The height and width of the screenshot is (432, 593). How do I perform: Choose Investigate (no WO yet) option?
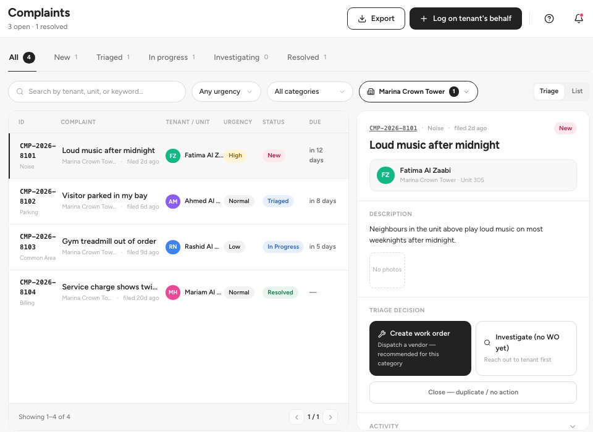click(526, 348)
